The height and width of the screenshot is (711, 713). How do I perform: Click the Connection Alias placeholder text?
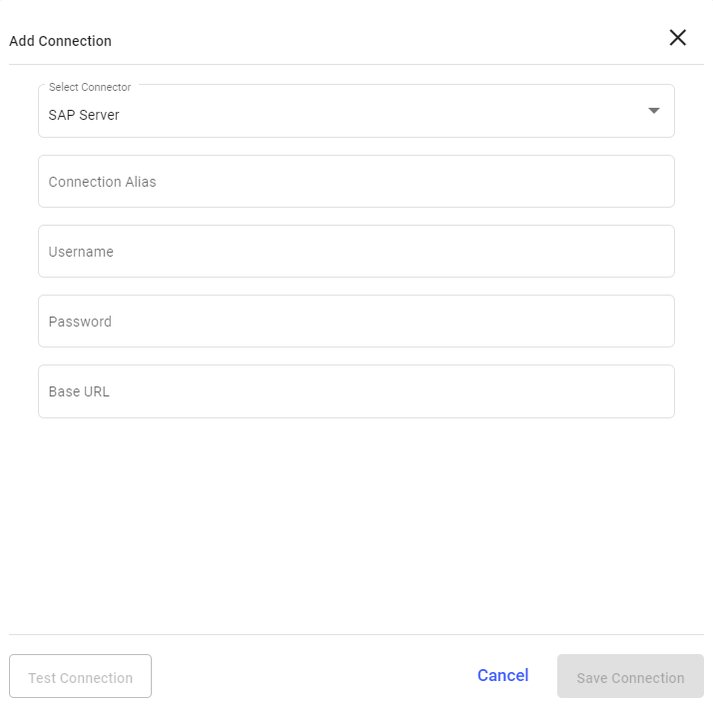102,182
